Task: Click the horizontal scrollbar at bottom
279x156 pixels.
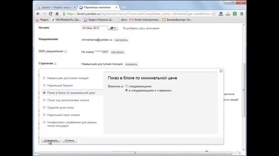Action: coord(135,153)
